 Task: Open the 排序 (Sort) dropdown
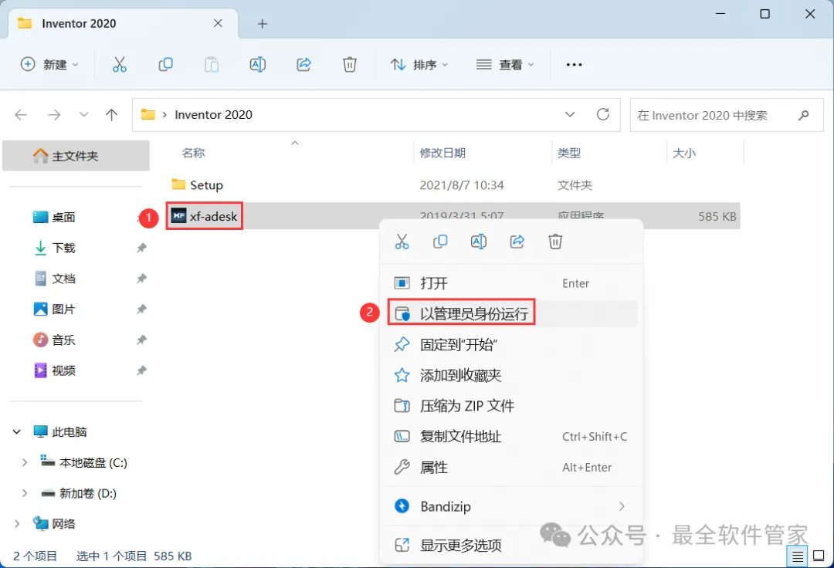(419, 65)
